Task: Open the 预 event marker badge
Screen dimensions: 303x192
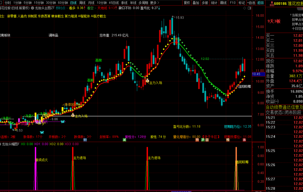Action: (x=197, y=140)
